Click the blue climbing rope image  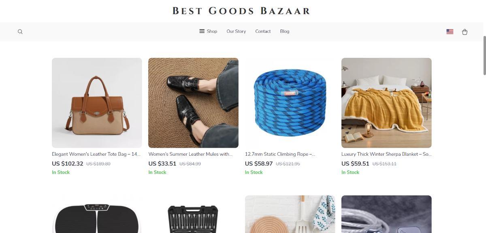click(290, 103)
